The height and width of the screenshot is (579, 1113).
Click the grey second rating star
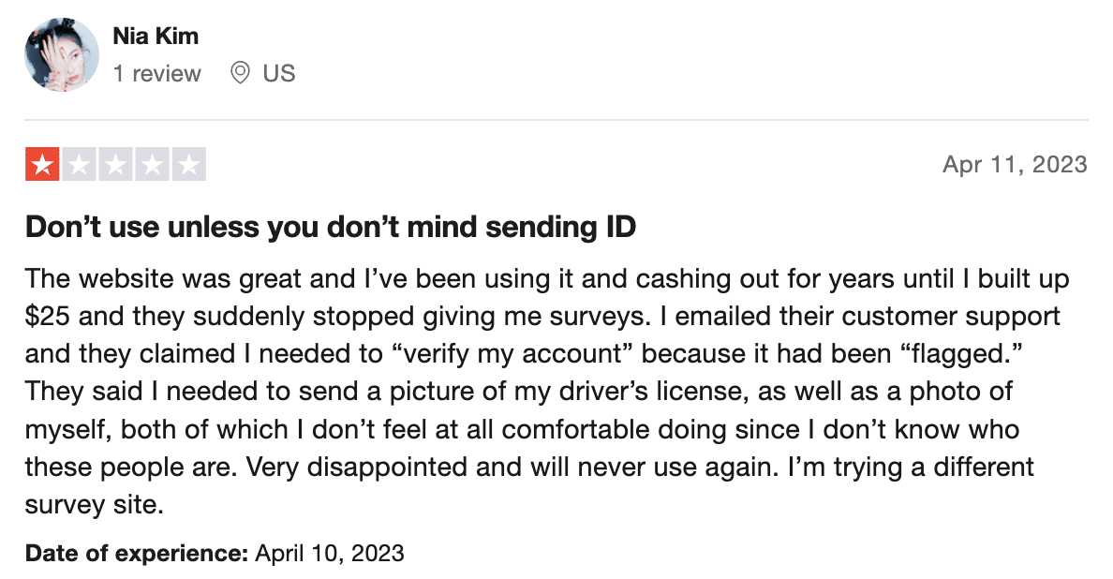pos(79,165)
